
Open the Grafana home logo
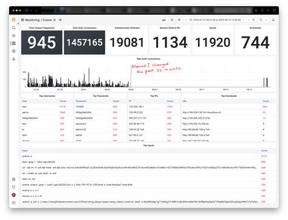tap(13, 20)
